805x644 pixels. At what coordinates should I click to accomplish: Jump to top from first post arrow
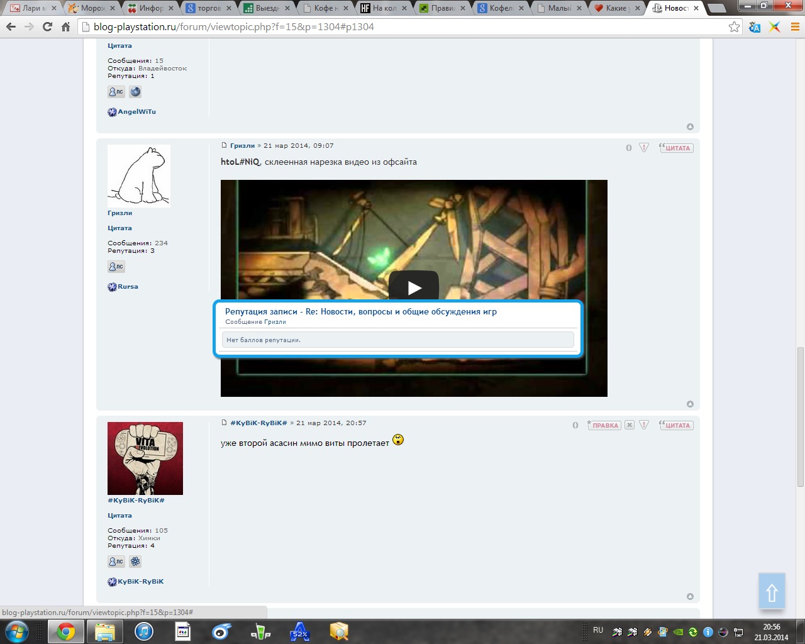[x=690, y=126]
